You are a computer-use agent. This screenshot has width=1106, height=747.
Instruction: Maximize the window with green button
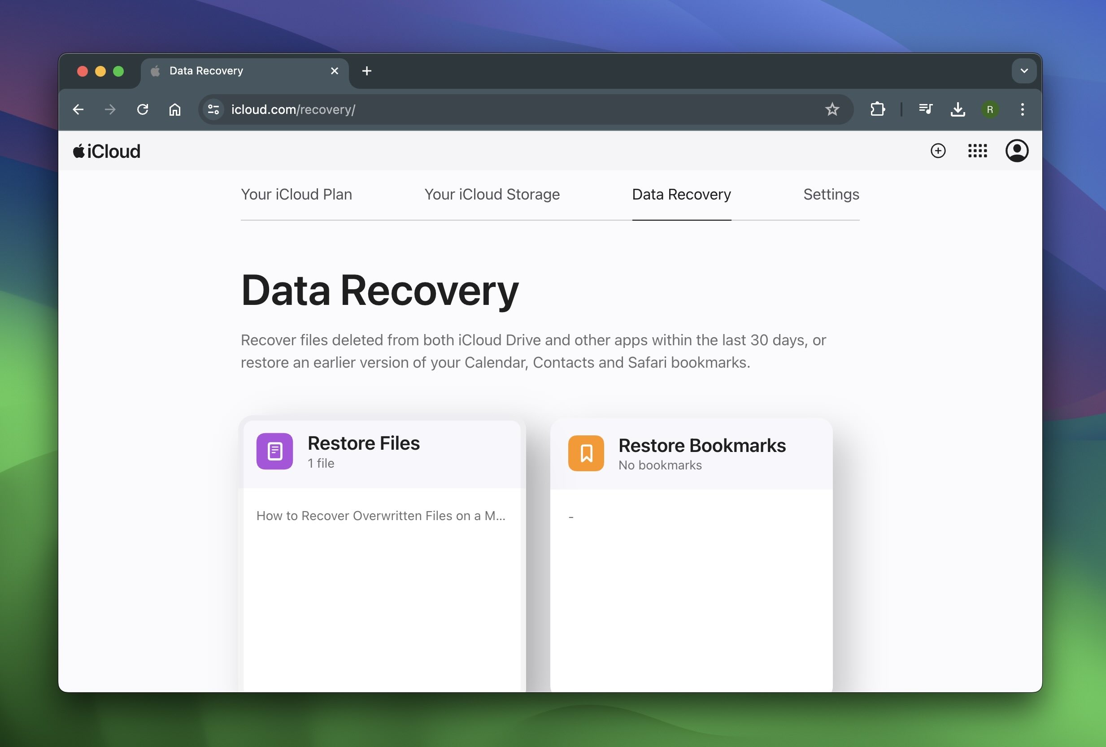click(x=118, y=71)
